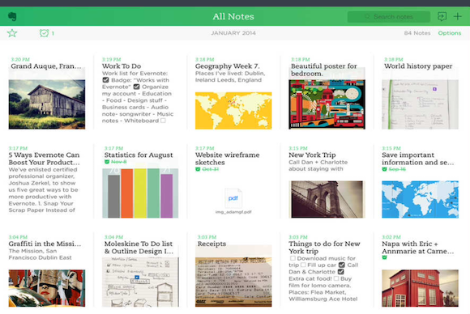Click the All Notes title
Viewport: 470px width, 314px height.
click(233, 16)
